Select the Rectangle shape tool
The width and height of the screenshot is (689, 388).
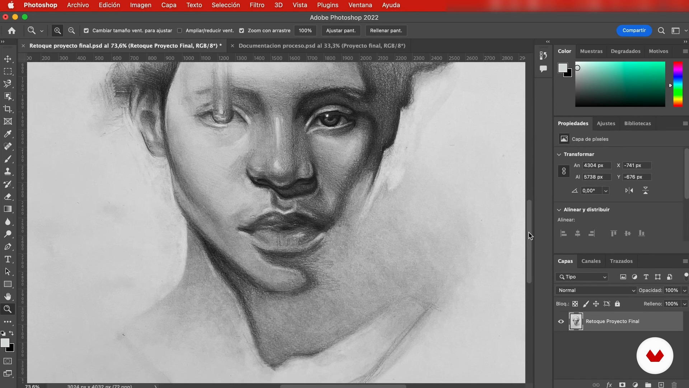tap(8, 284)
